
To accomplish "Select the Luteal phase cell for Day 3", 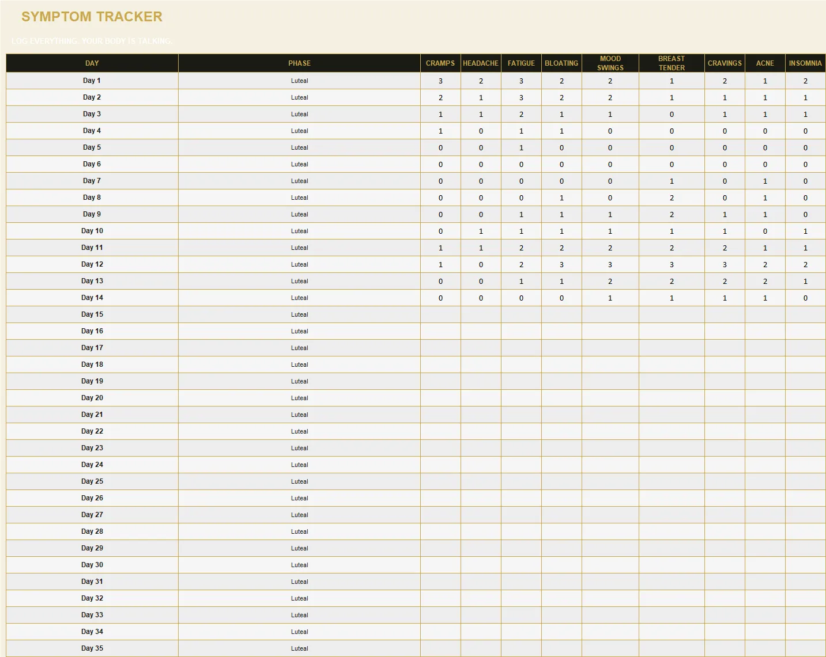I will pyautogui.click(x=299, y=114).
